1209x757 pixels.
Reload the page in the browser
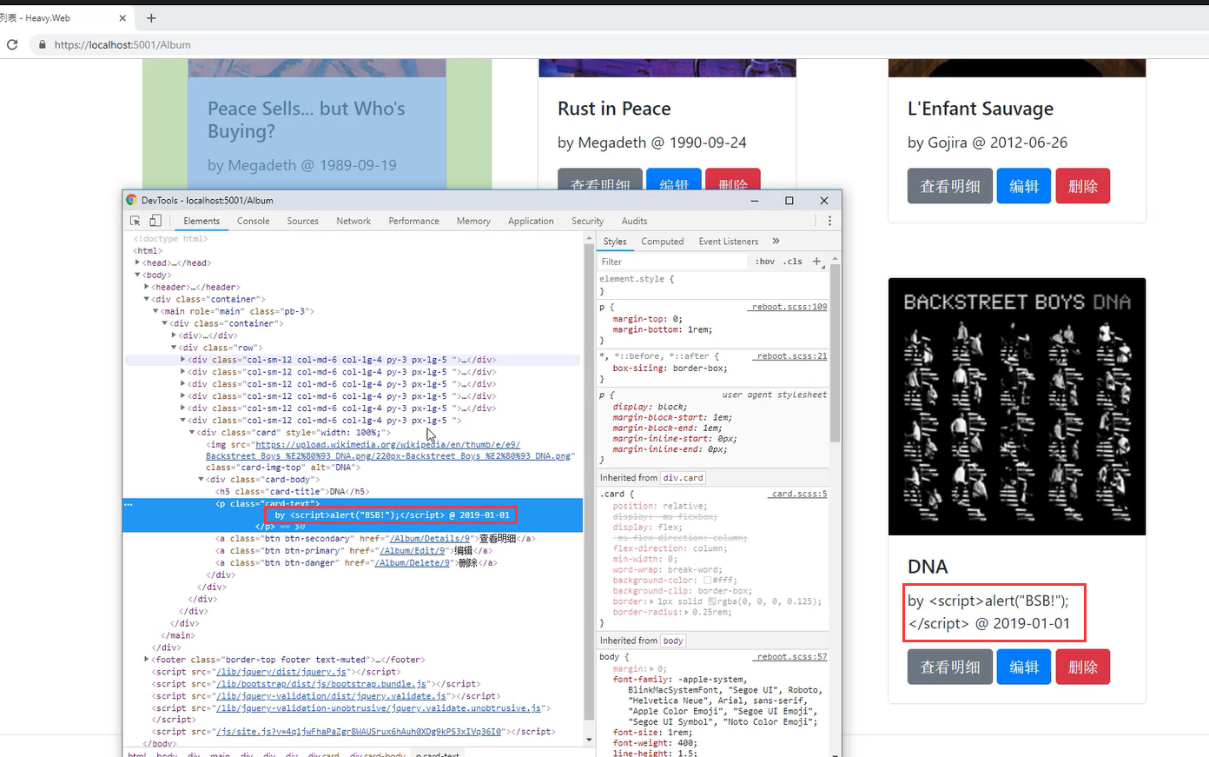click(x=12, y=44)
